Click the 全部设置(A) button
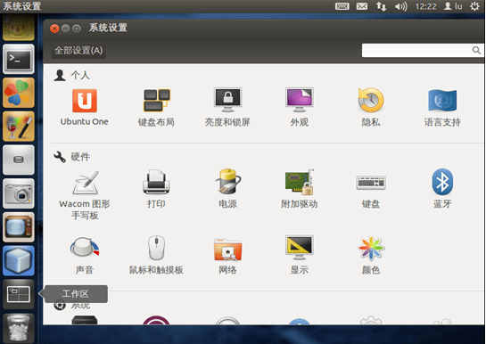This screenshot has height=344, width=486. tap(78, 50)
